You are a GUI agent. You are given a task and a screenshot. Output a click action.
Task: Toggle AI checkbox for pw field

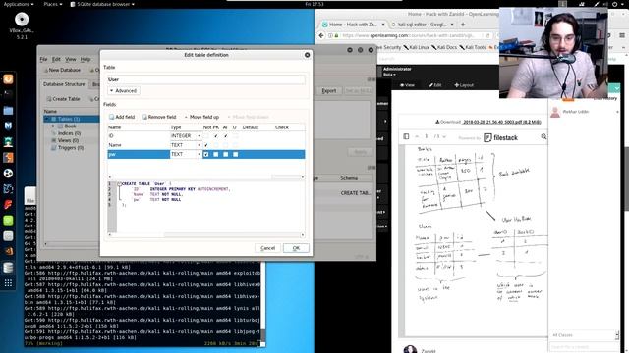point(225,154)
